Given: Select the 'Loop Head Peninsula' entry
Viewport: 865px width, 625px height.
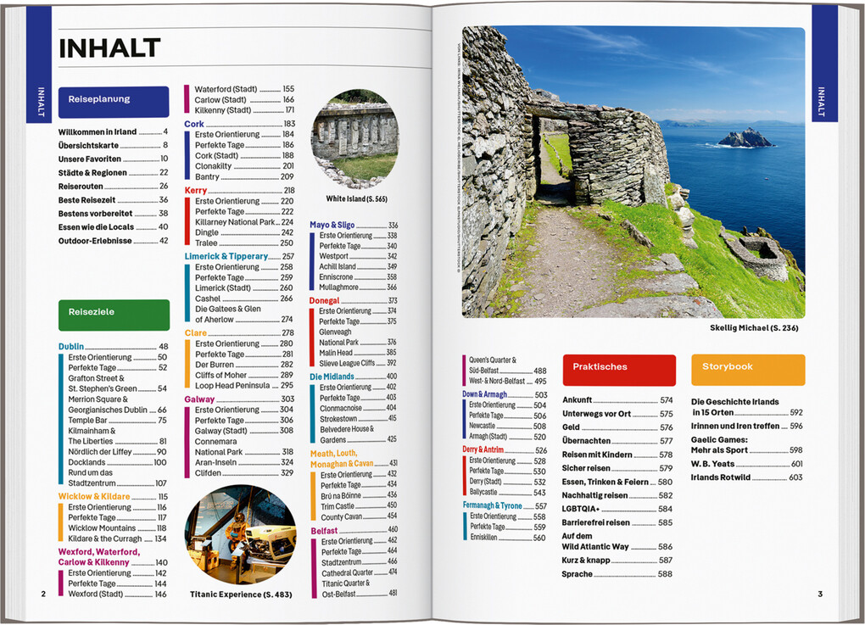Looking at the screenshot, I should [x=244, y=386].
